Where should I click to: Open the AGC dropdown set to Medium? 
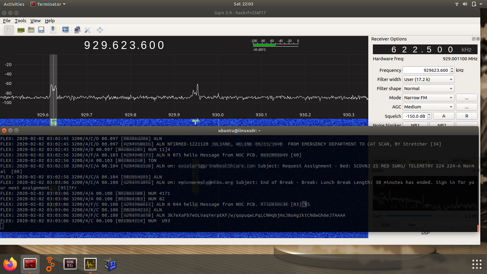click(x=428, y=107)
